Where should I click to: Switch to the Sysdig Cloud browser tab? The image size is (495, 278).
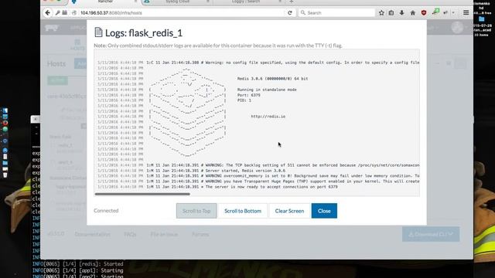click(177, 2)
